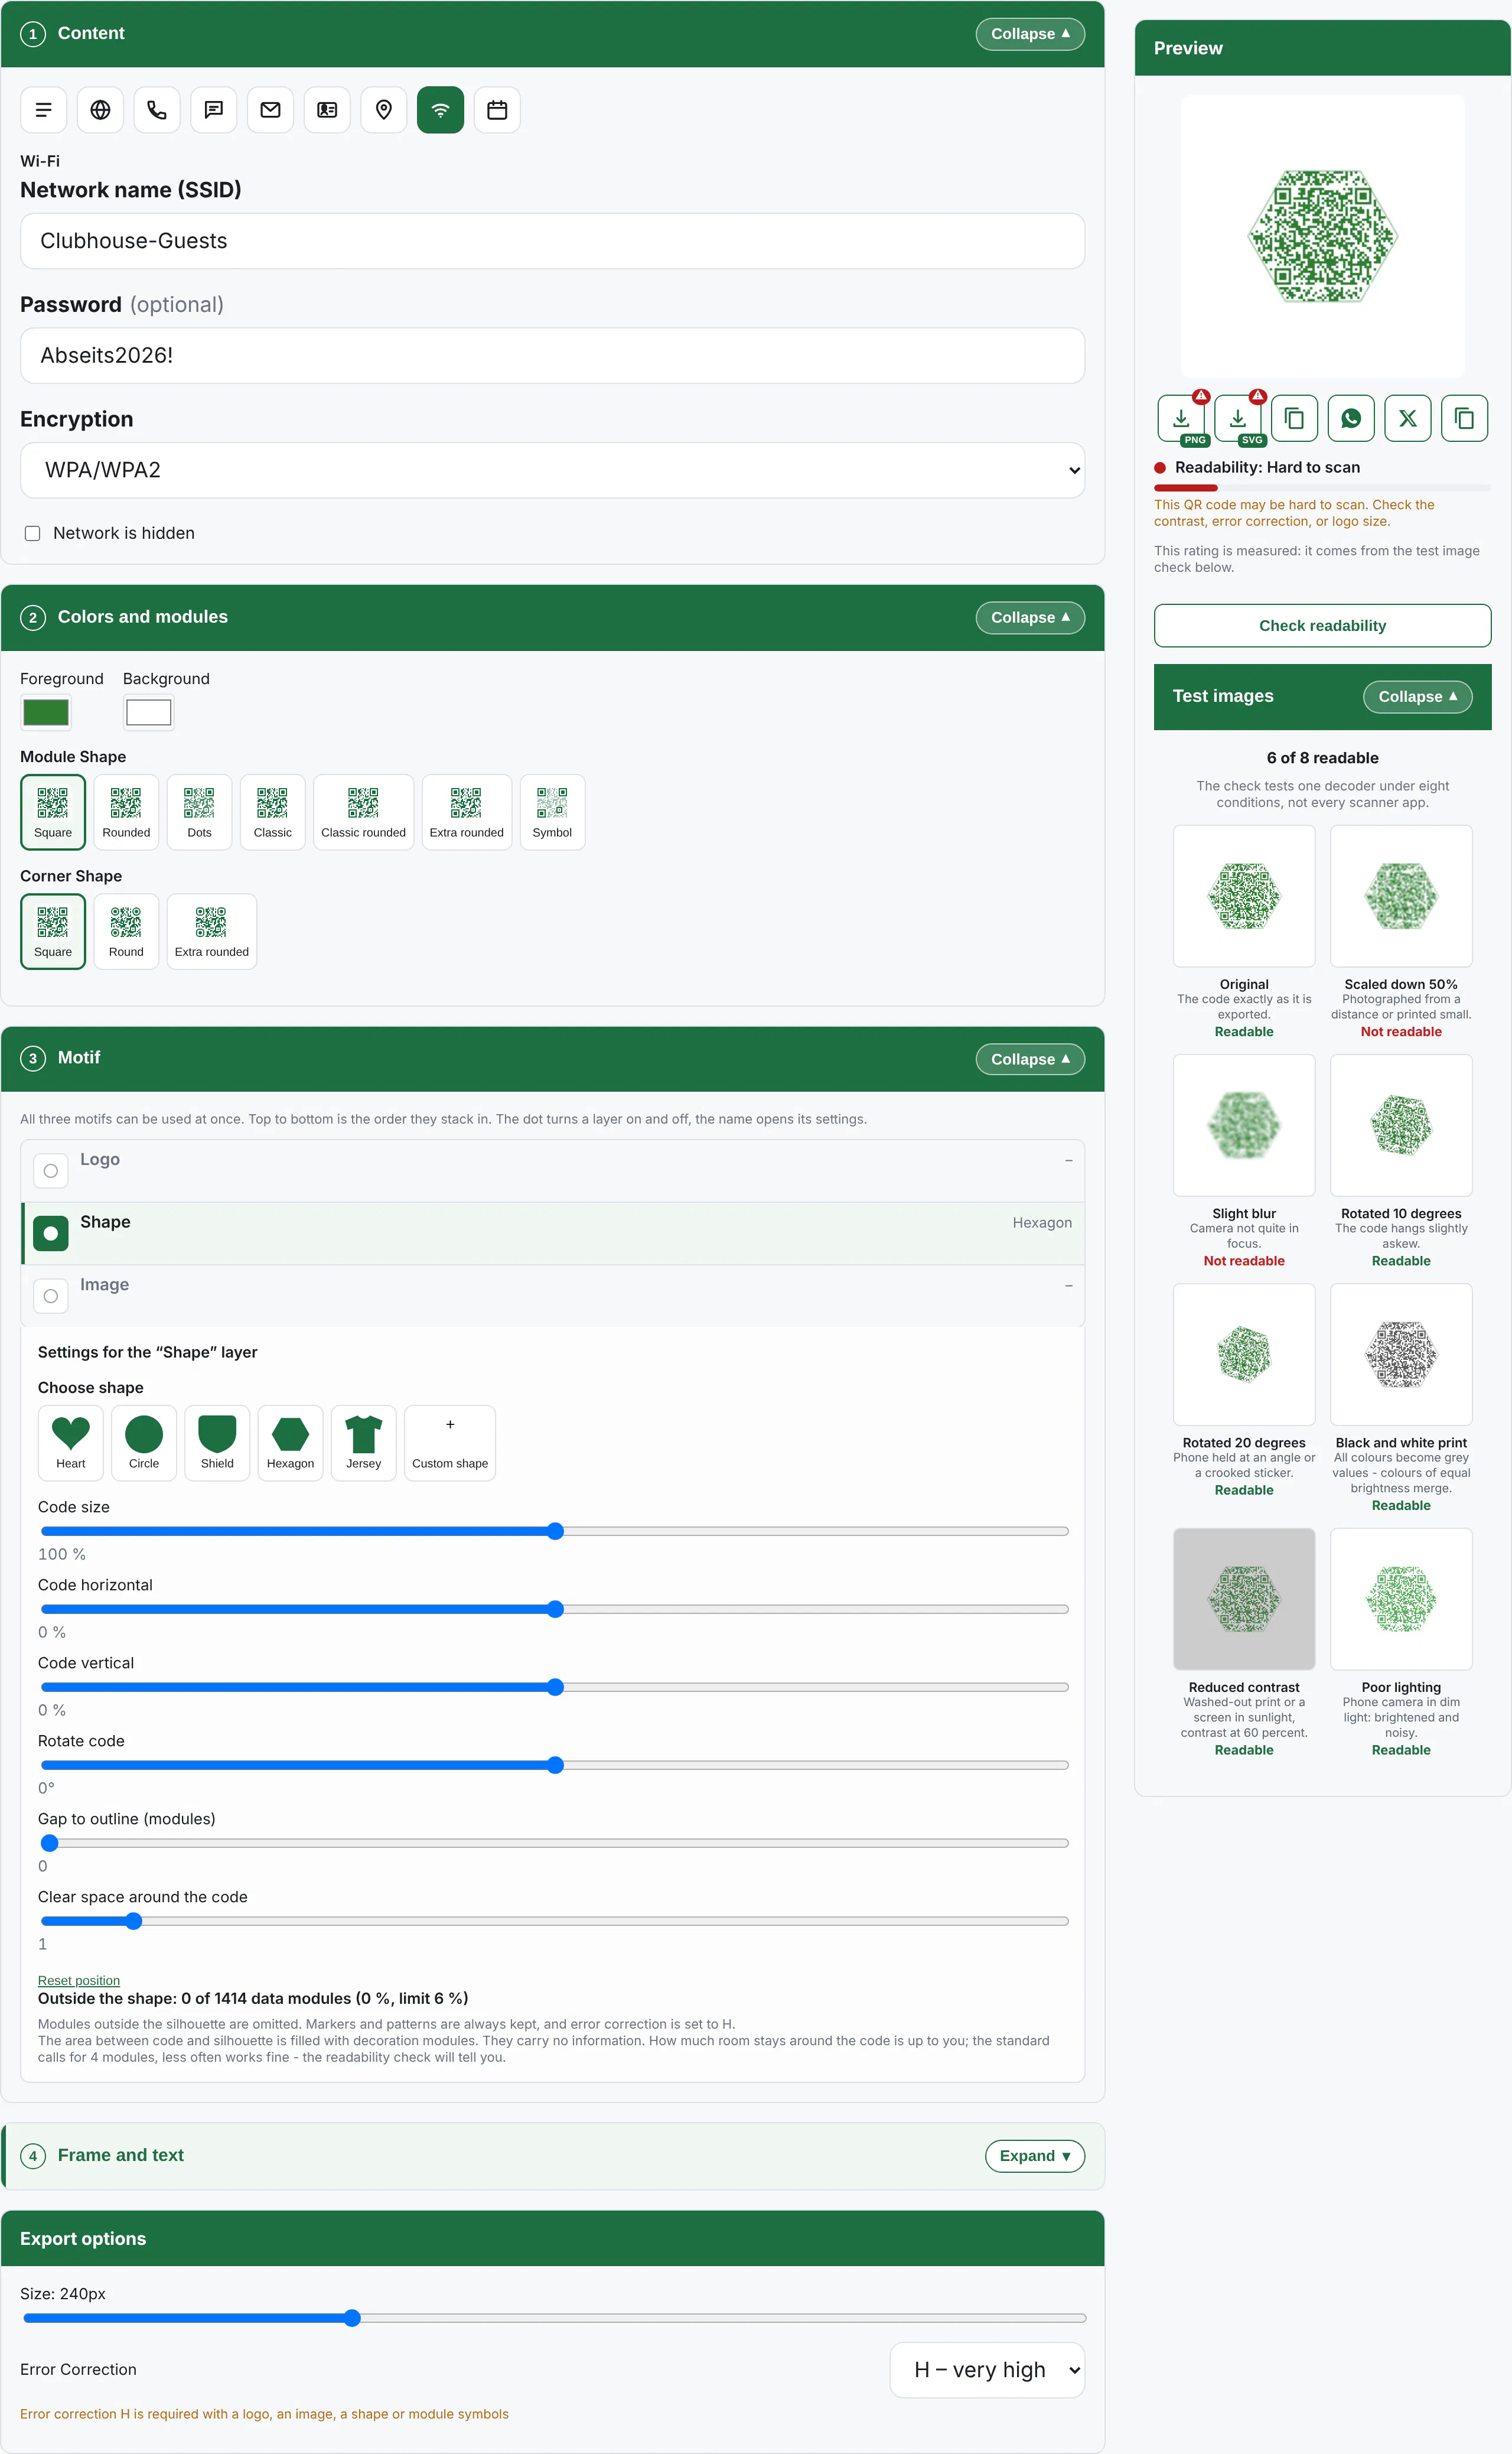This screenshot has width=1512, height=2454.
Task: Select the SMS message content type icon
Action: click(x=214, y=110)
